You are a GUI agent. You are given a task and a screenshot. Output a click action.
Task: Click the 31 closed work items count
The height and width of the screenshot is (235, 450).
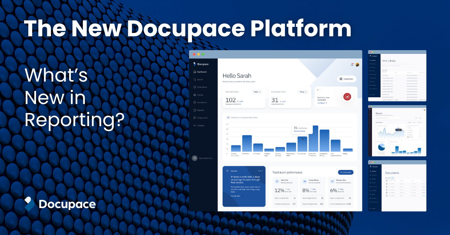click(275, 100)
